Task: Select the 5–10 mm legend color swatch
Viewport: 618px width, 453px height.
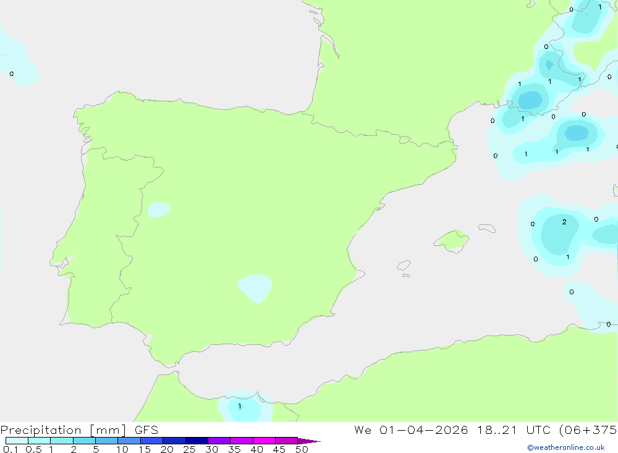Action: click(x=106, y=441)
